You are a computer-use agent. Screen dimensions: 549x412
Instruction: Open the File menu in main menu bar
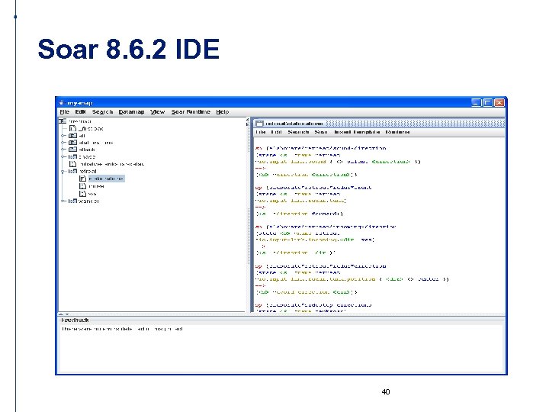pos(64,111)
